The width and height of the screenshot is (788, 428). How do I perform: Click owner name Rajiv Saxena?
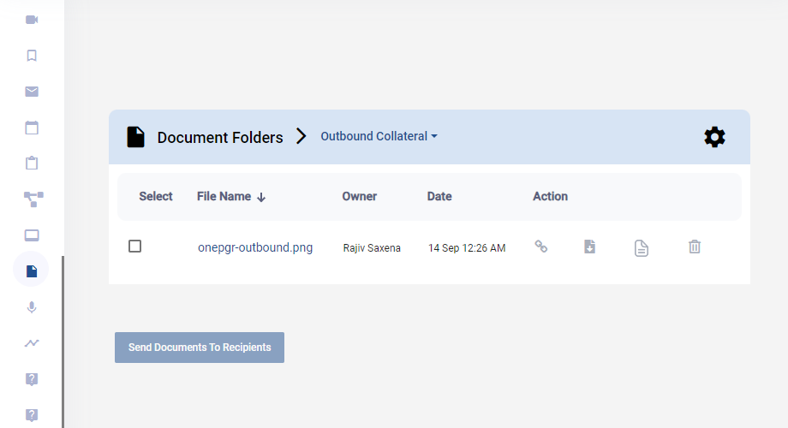(x=372, y=248)
